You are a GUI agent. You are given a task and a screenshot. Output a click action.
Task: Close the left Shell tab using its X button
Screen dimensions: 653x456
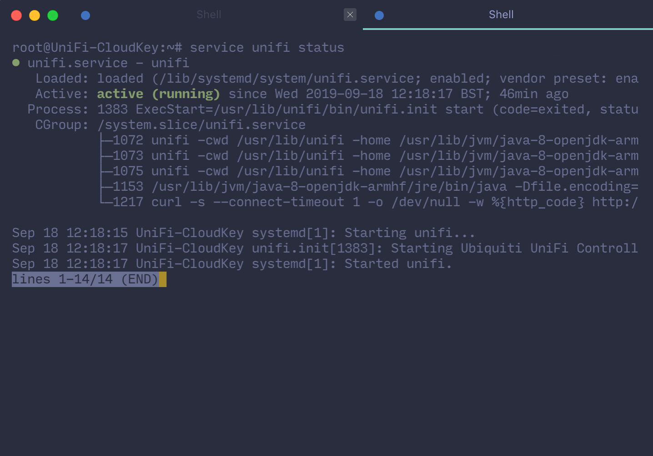pos(350,15)
